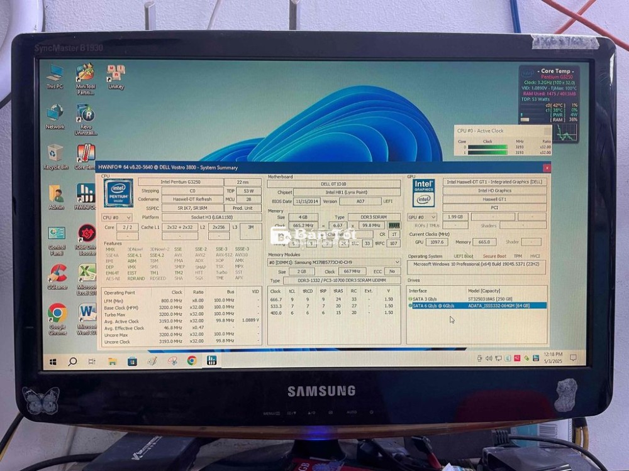629x471 pixels.
Task: Click the taskbar clock showing 12:18 PM
Action: [x=553, y=358]
